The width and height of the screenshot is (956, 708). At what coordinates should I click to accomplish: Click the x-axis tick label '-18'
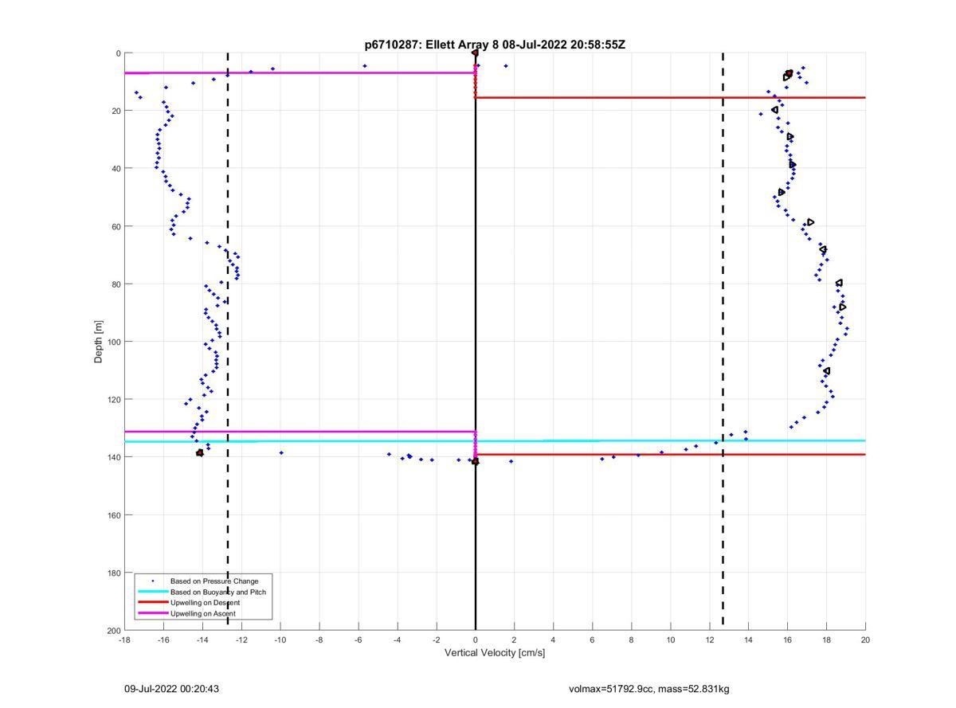pyautogui.click(x=124, y=640)
